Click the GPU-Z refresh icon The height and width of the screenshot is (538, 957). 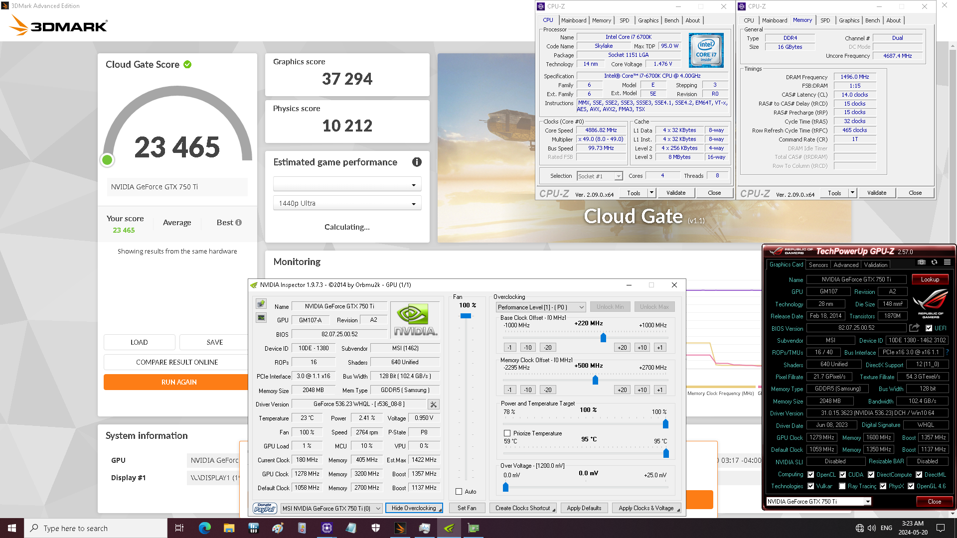pos(935,262)
